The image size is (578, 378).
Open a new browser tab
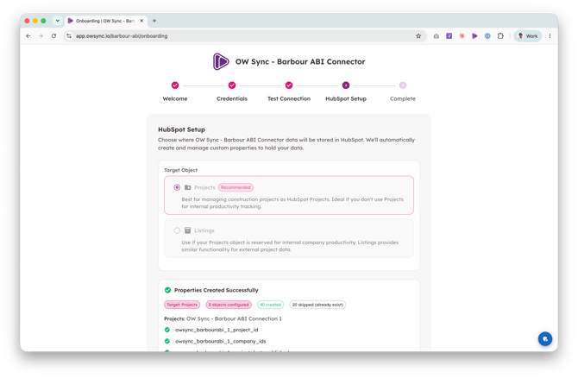tap(154, 21)
